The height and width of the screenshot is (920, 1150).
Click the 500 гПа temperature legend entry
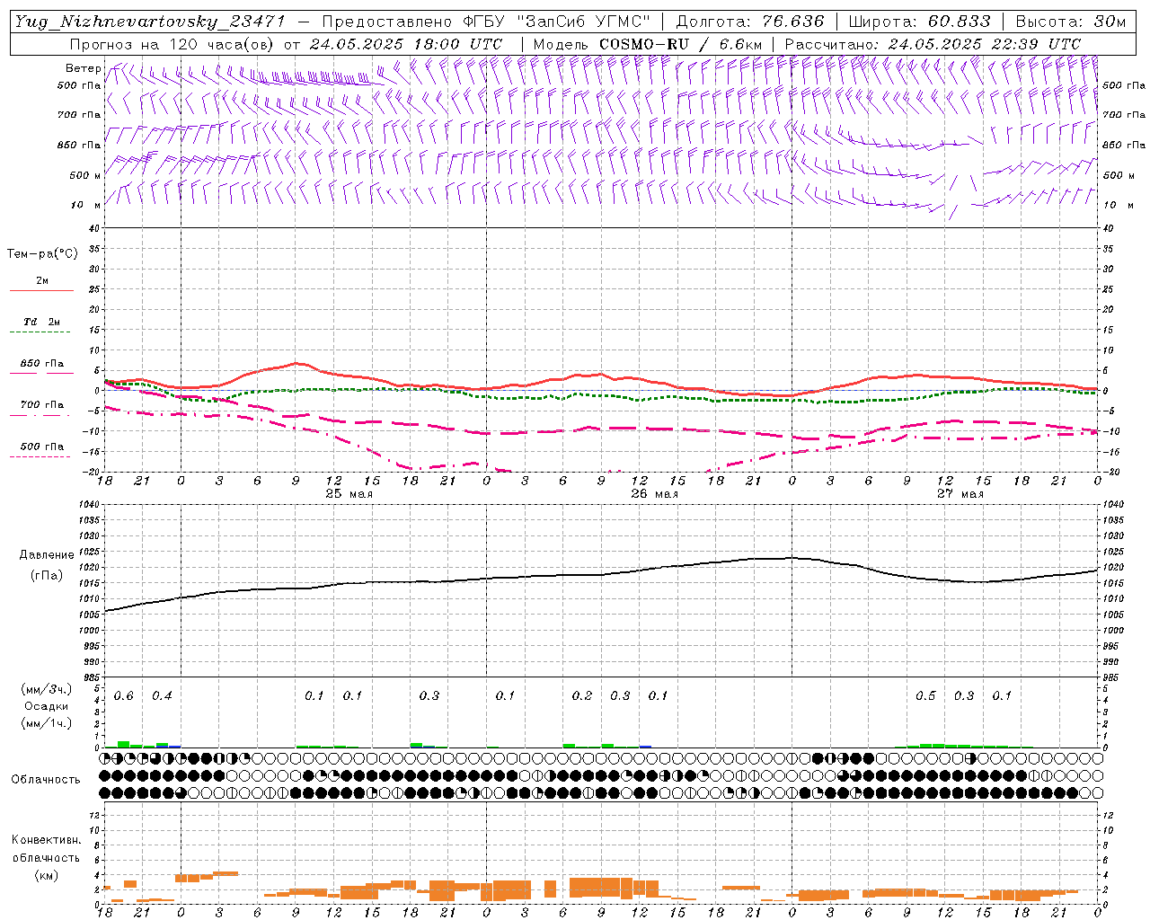[x=41, y=447]
